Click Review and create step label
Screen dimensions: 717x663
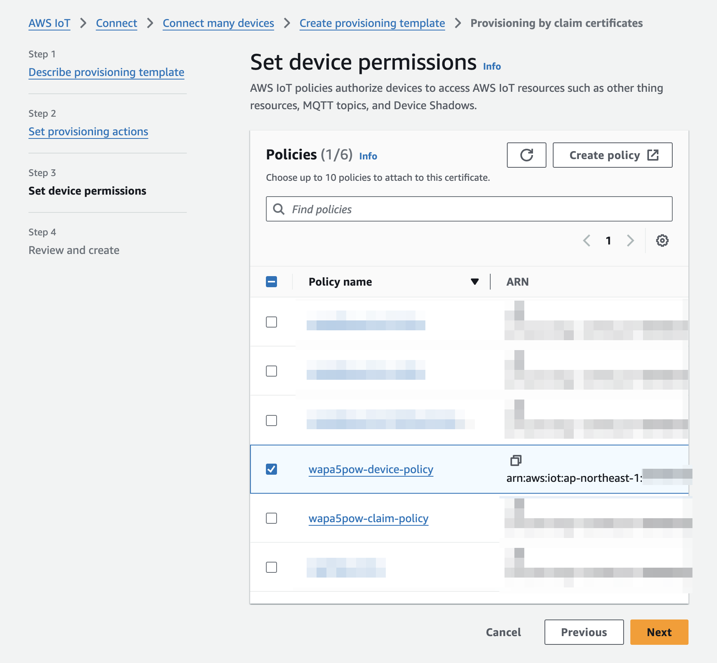point(74,250)
